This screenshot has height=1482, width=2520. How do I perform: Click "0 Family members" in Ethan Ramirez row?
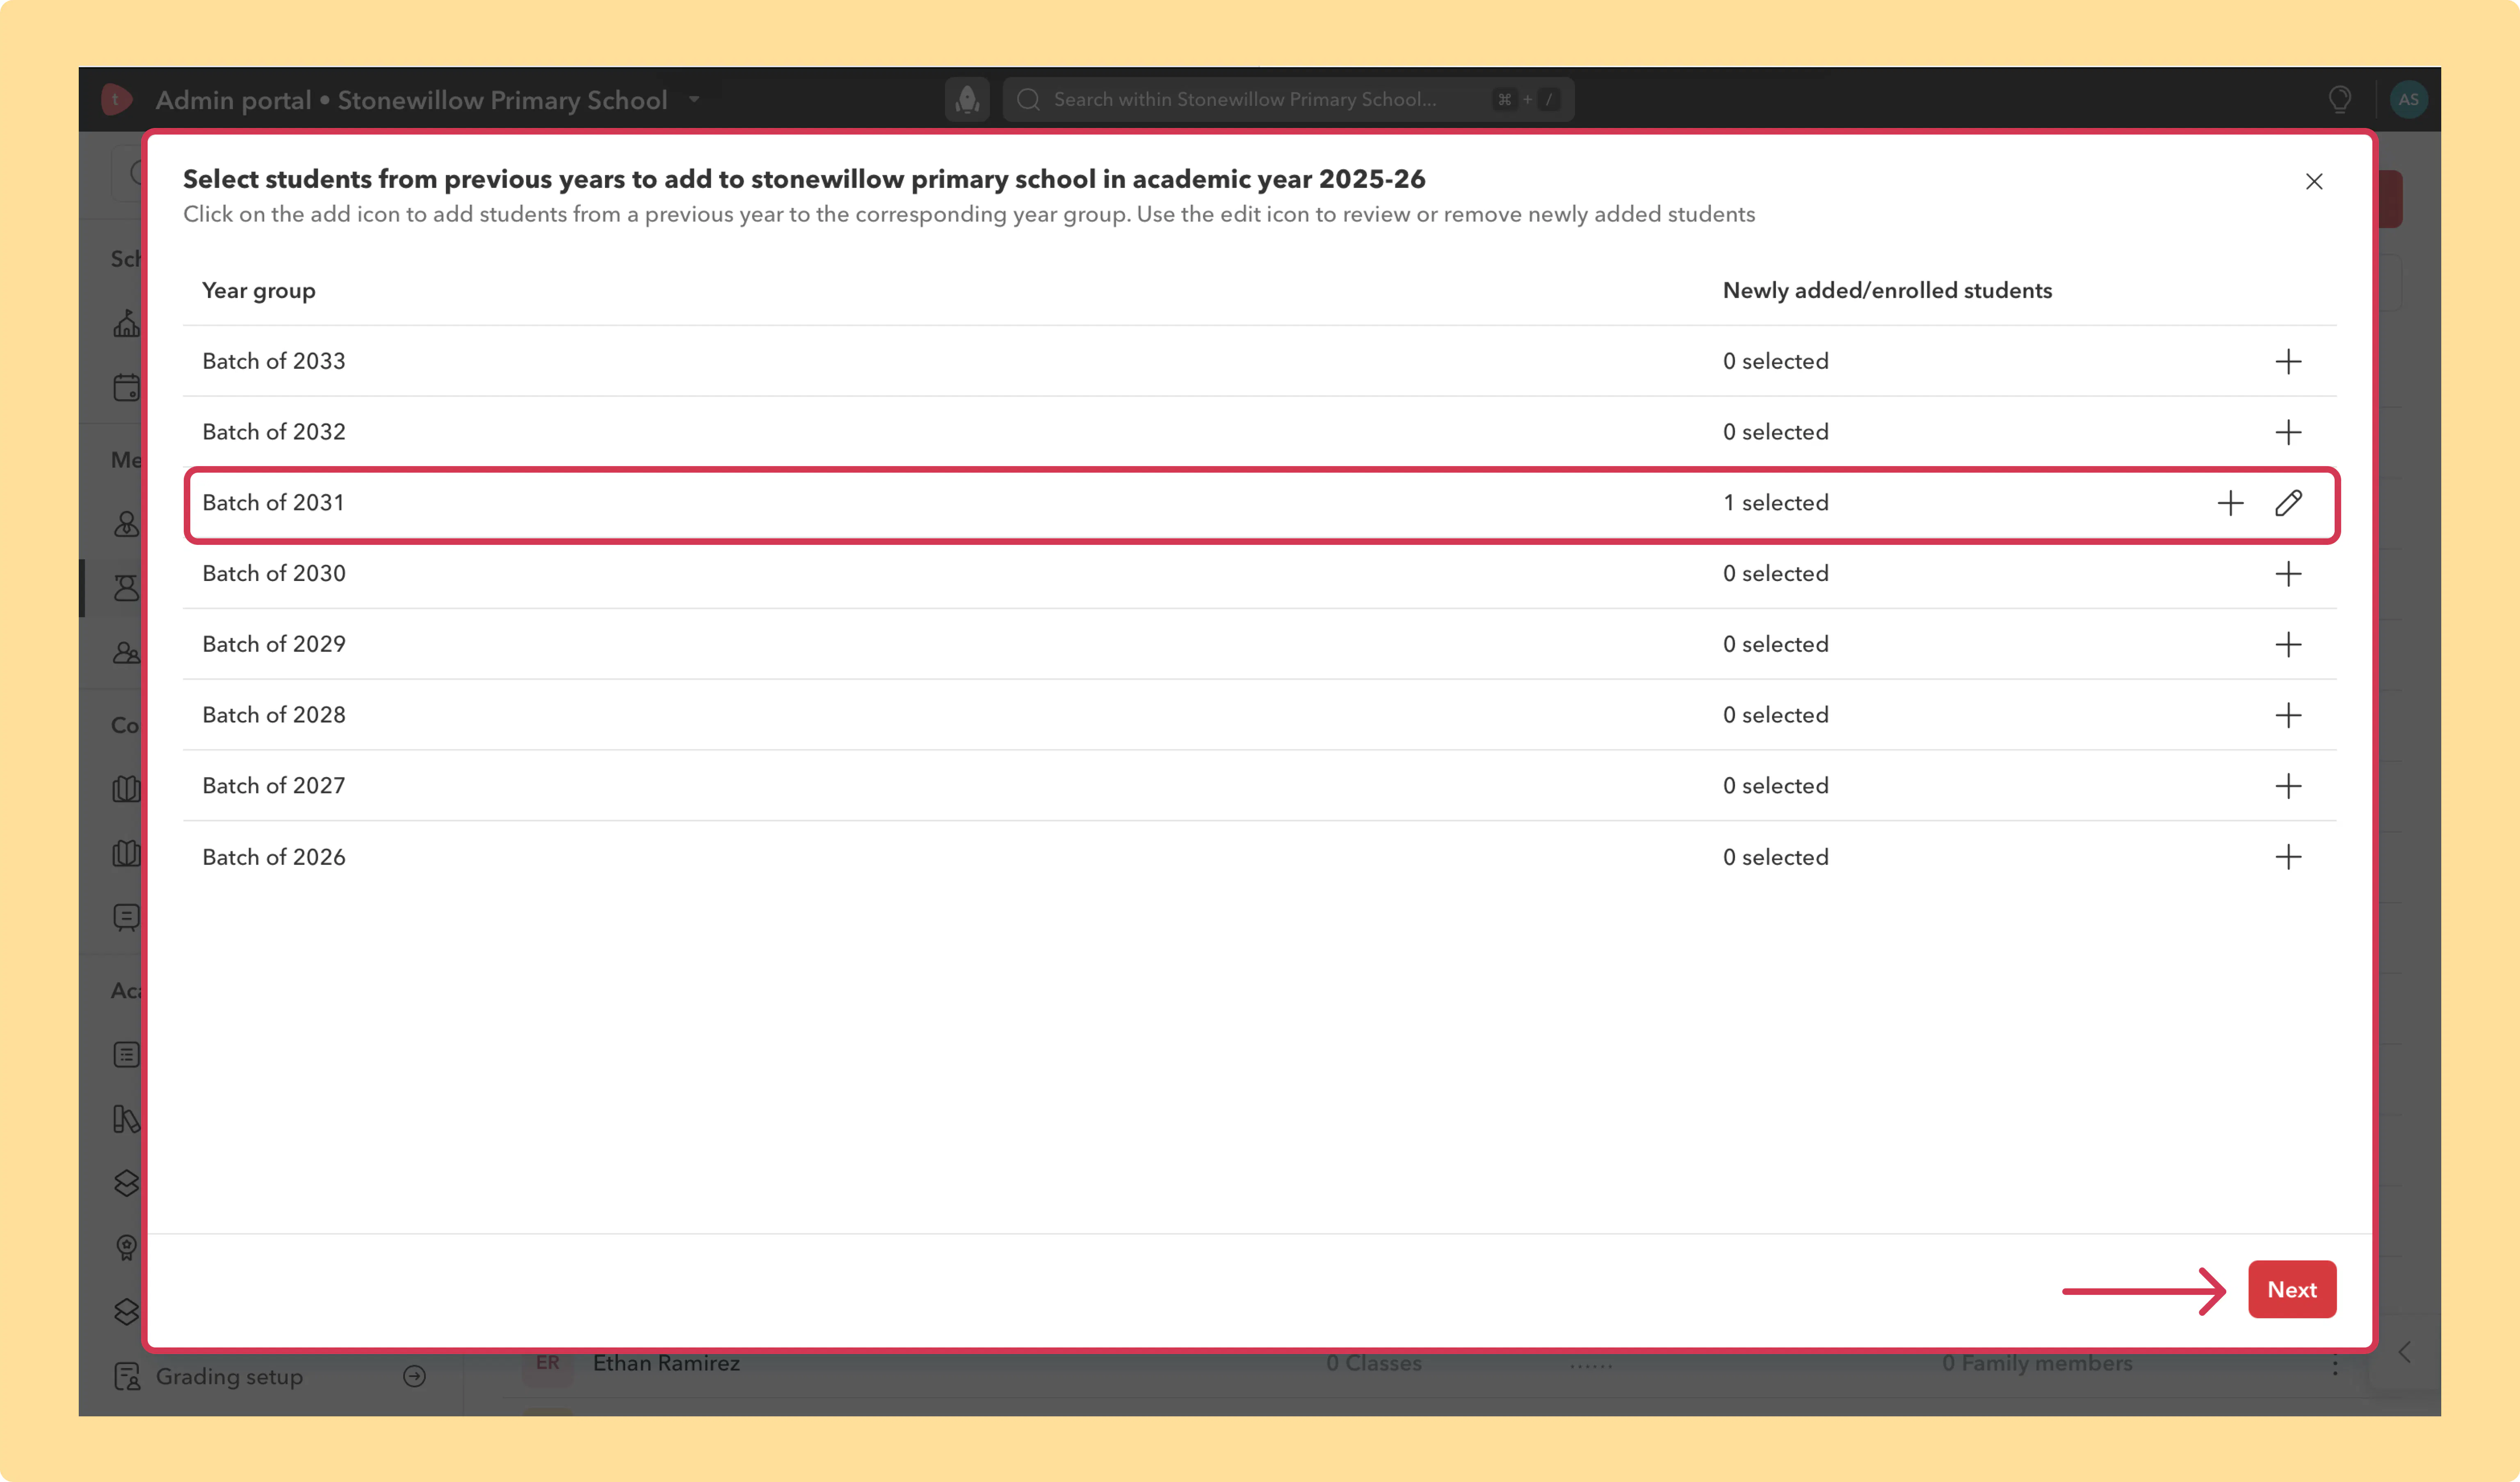(x=2037, y=1363)
